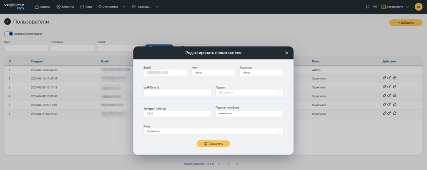Click the voiptime crm logo
The width and height of the screenshot is (427, 170).
pyautogui.click(x=14, y=7)
